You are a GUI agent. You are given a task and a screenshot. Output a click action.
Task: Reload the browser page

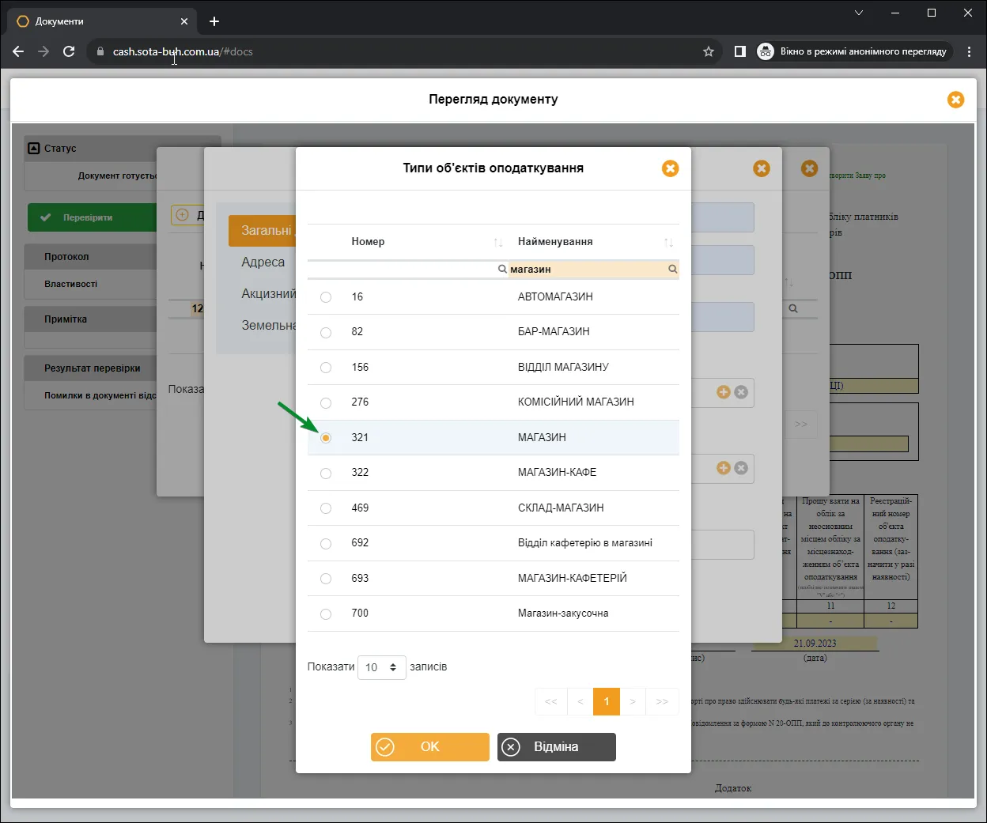69,51
